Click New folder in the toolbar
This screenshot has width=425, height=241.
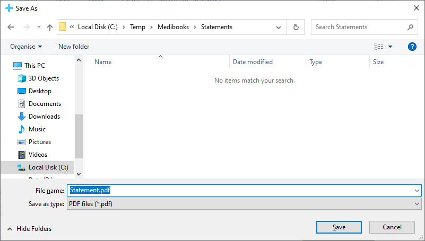74,47
